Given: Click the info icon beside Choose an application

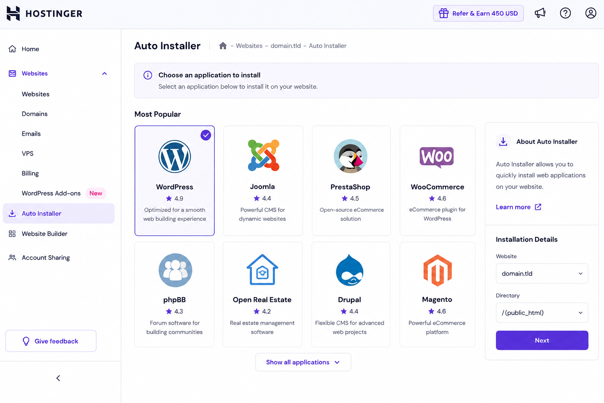Looking at the screenshot, I should (x=148, y=75).
